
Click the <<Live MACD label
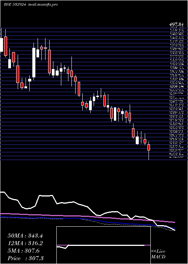point(158,254)
